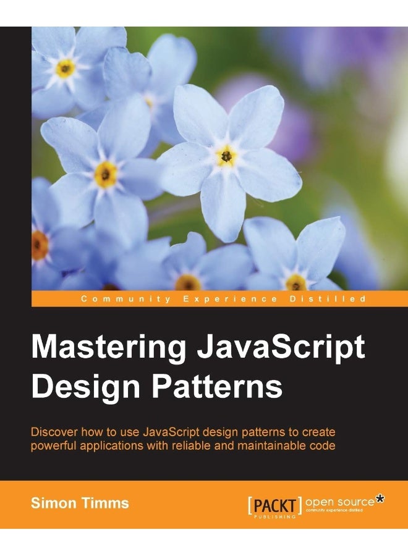Click the forget-me-not flower cover photo
The width and height of the screenshot is (408, 556).
pos(219,159)
